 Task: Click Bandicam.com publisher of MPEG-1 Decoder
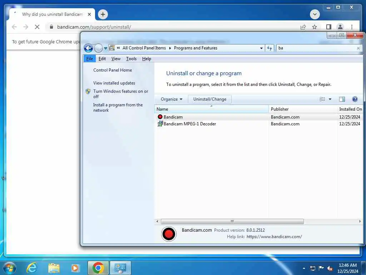[285, 124]
